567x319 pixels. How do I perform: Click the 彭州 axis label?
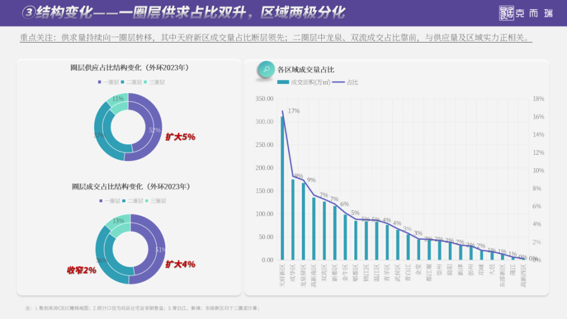471,270
